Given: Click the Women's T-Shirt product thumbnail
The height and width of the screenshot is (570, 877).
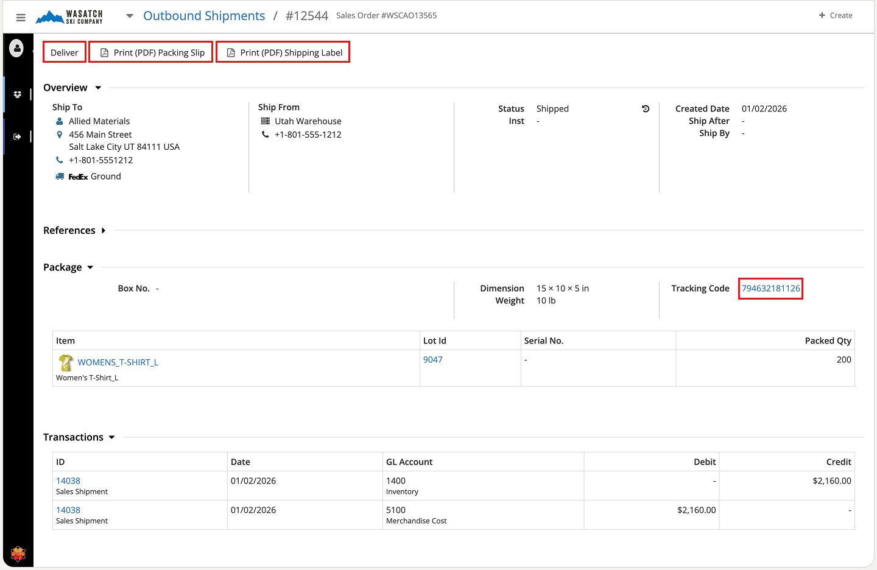Looking at the screenshot, I should pyautogui.click(x=65, y=363).
